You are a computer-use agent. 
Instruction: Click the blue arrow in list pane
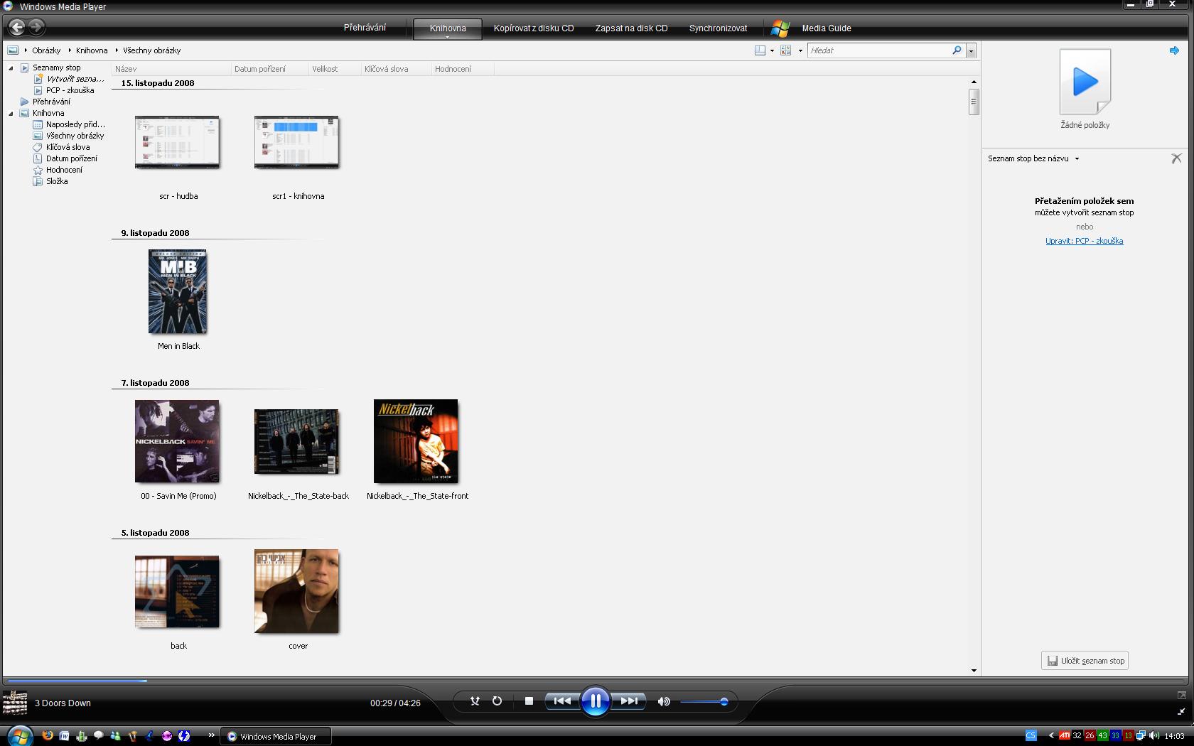tap(1174, 50)
